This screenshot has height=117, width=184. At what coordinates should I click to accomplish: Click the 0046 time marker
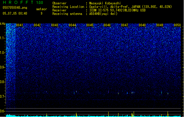[107, 25]
